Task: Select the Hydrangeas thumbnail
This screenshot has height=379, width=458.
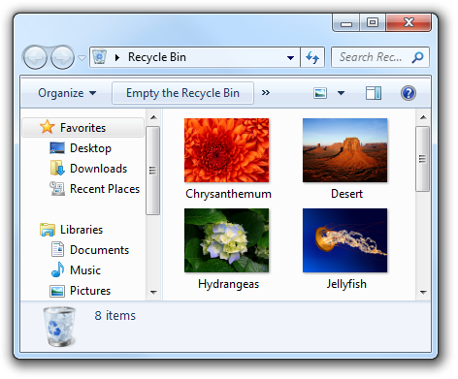Action: (226, 240)
